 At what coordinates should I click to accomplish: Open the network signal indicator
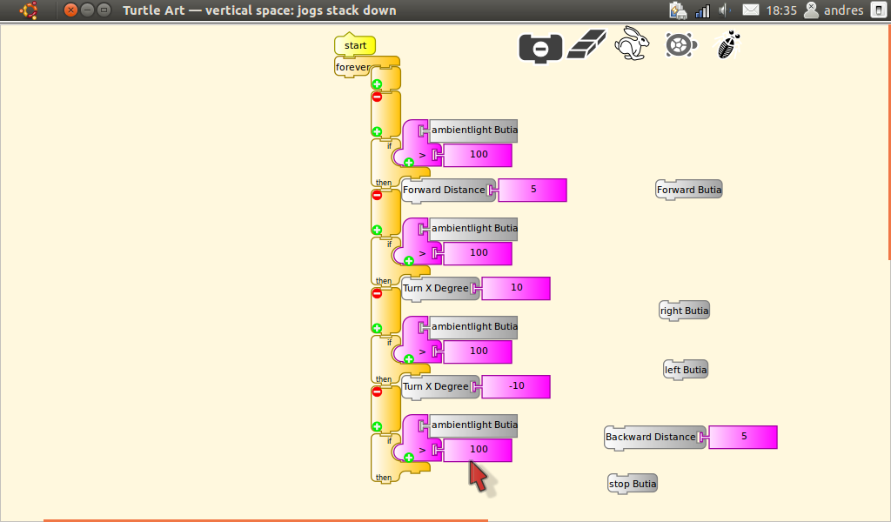703,10
